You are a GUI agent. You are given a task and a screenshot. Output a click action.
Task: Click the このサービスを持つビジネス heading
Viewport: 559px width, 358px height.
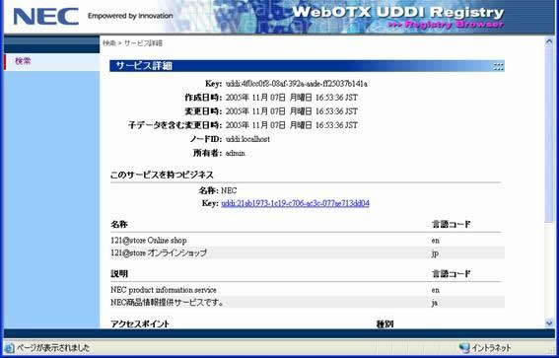[162, 176]
